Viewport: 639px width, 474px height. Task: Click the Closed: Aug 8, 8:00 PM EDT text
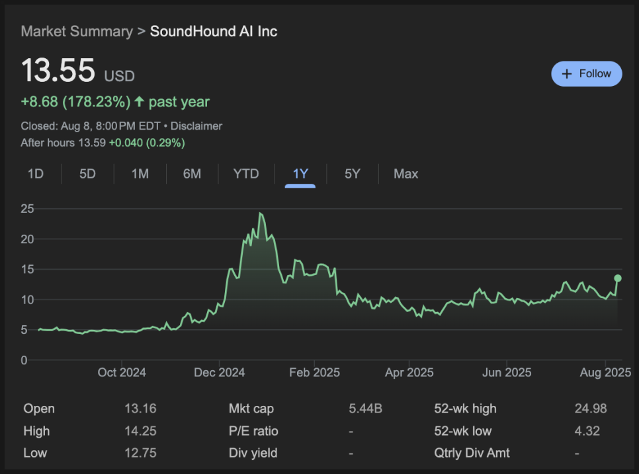tap(91, 126)
